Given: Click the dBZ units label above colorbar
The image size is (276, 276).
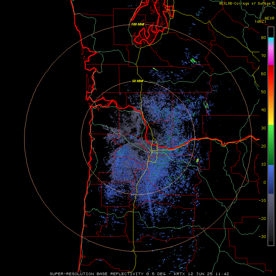Looking at the screenshot, I should pyautogui.click(x=260, y=21).
